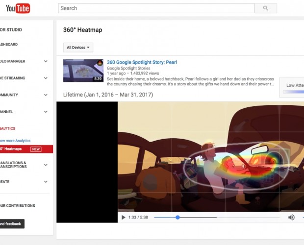This screenshot has width=304, height=245.
Task: Expand Translations & Transcriptions chevron
Action: tap(46, 165)
